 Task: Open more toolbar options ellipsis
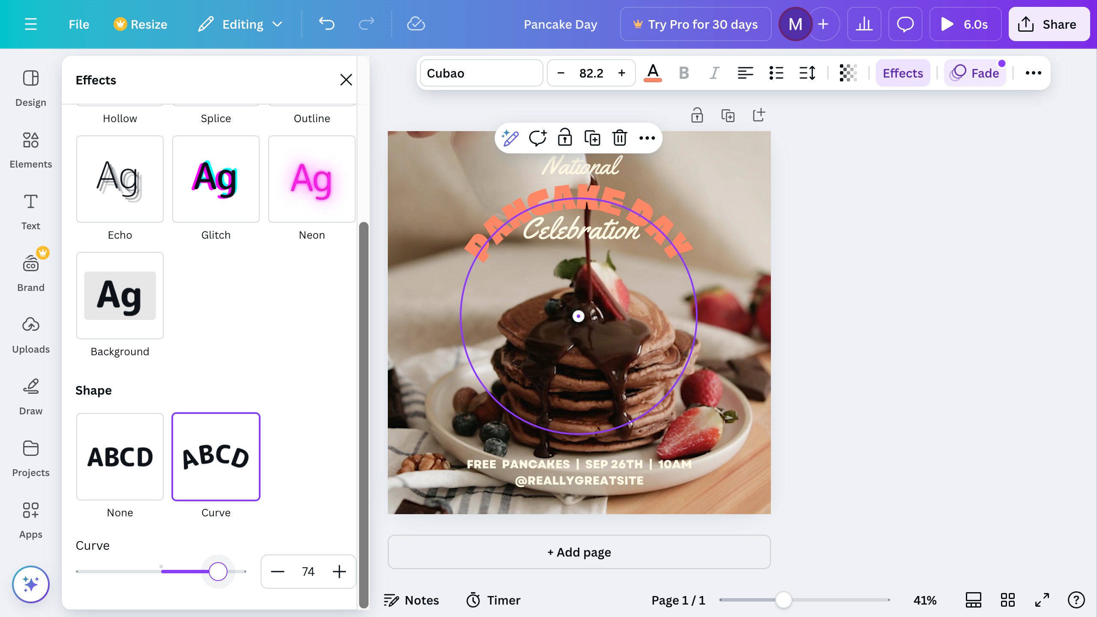click(x=1033, y=73)
